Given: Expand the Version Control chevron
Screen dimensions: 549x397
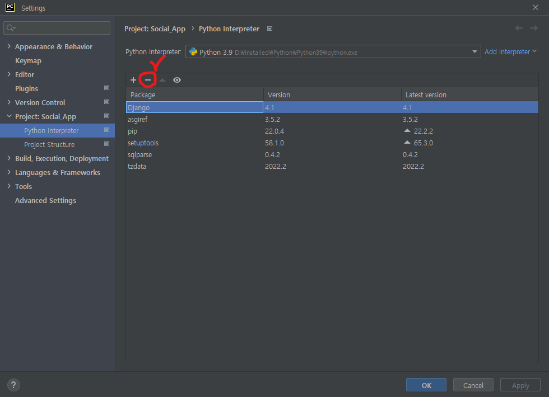Looking at the screenshot, I should 9,102.
